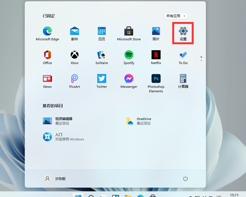Open Photoshop Elements app
The image size is (246, 197).
pos(156,83)
